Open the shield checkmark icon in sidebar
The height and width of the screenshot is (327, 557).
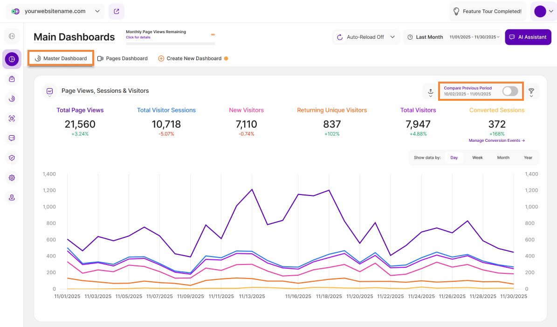point(12,158)
